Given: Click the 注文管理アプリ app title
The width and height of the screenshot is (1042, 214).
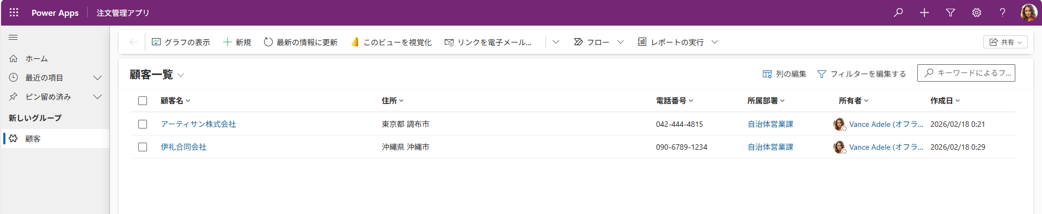Looking at the screenshot, I should click(123, 13).
